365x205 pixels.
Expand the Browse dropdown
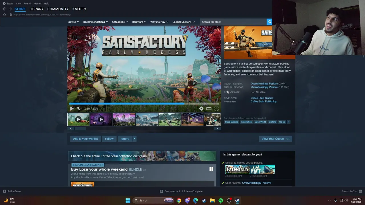(73, 22)
